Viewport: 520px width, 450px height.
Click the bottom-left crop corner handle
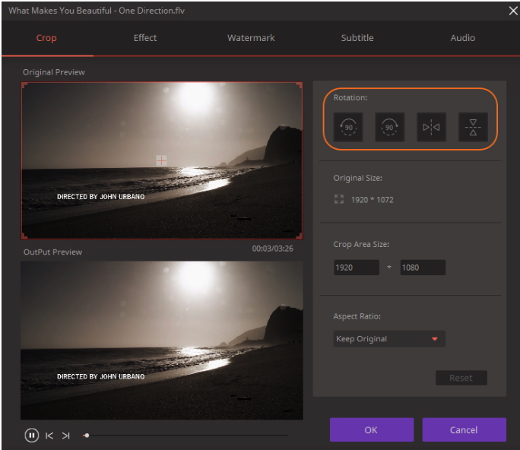point(24,236)
